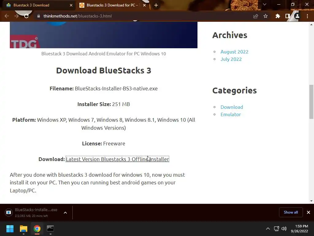The image size is (314, 236).
Task: Open July 2022 archive
Action: pyautogui.click(x=231, y=59)
